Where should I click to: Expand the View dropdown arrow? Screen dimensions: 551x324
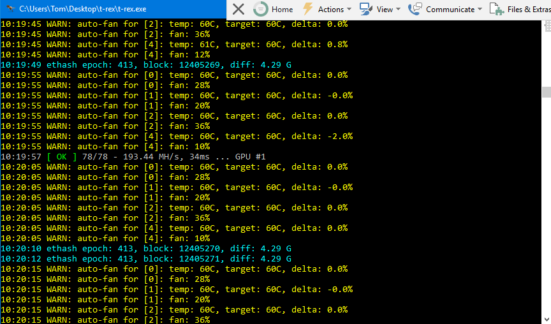click(x=399, y=10)
